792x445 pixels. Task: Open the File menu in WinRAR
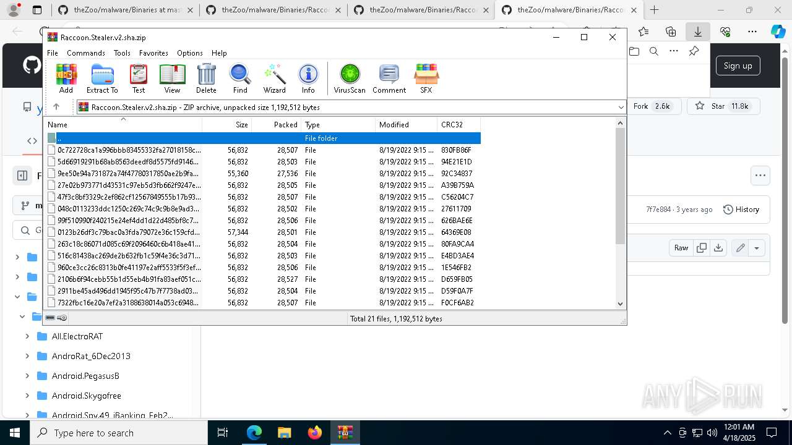tap(53, 53)
